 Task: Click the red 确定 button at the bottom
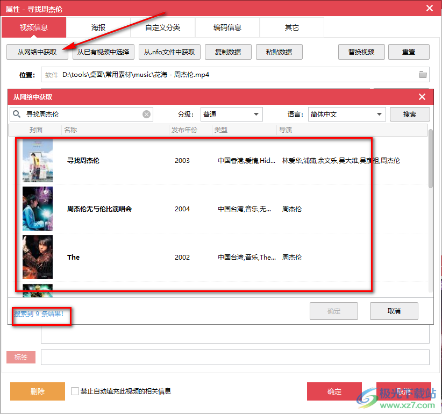tap(334, 391)
